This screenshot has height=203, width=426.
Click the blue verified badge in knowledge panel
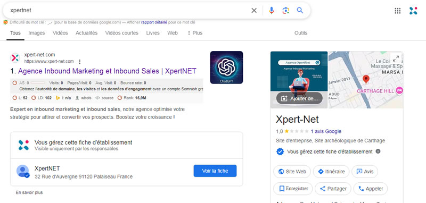[280, 151]
